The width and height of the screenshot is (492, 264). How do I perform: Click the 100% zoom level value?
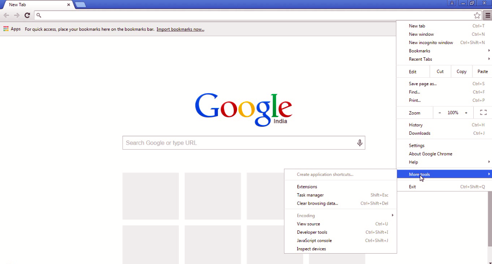pos(453,113)
